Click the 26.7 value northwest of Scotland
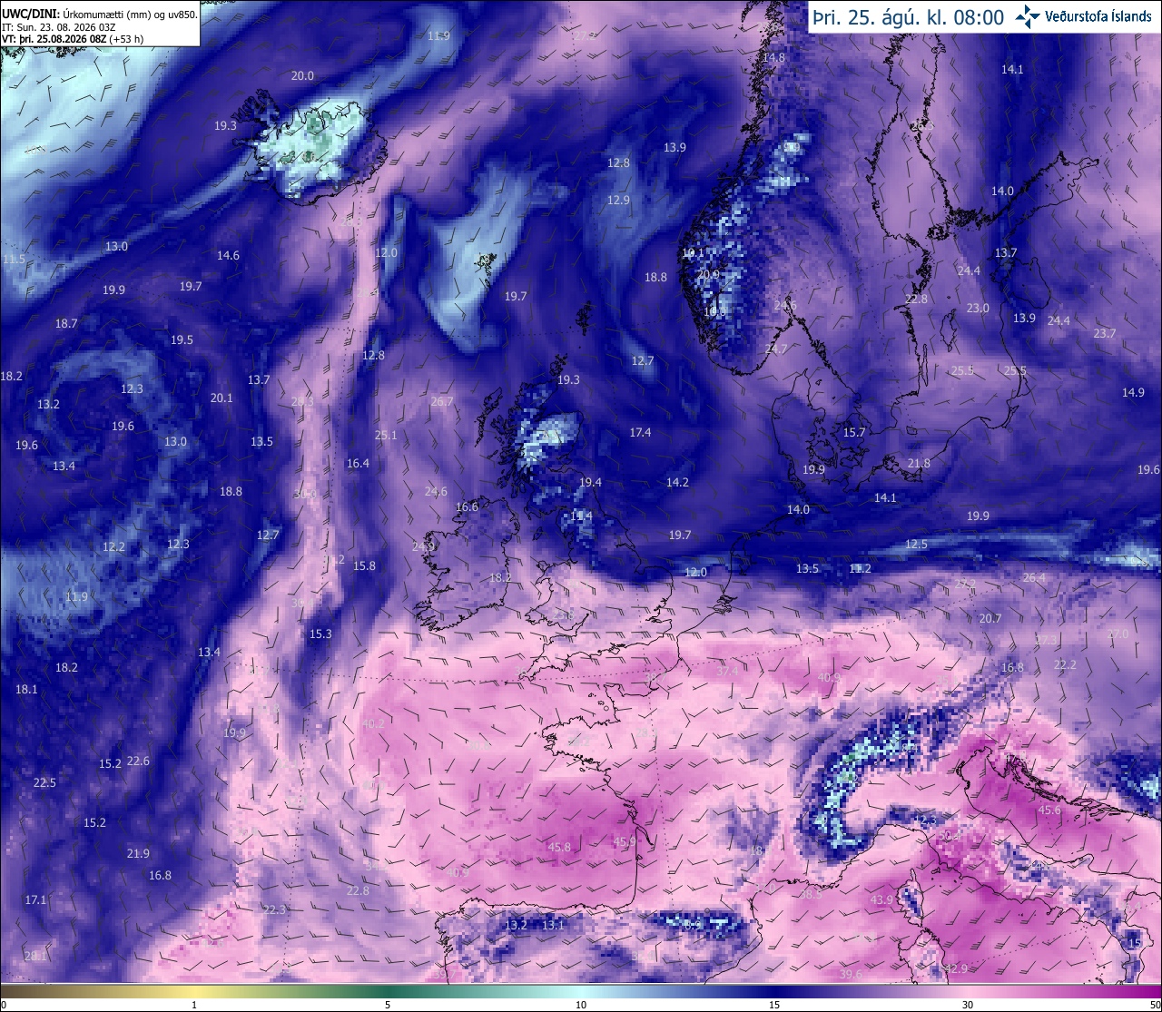The width and height of the screenshot is (1162, 1012). coord(442,402)
